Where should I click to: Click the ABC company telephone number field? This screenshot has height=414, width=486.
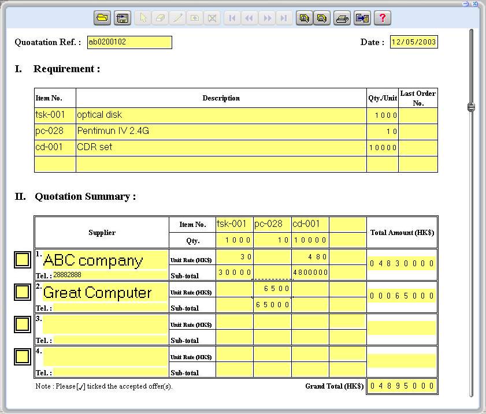(x=110, y=275)
